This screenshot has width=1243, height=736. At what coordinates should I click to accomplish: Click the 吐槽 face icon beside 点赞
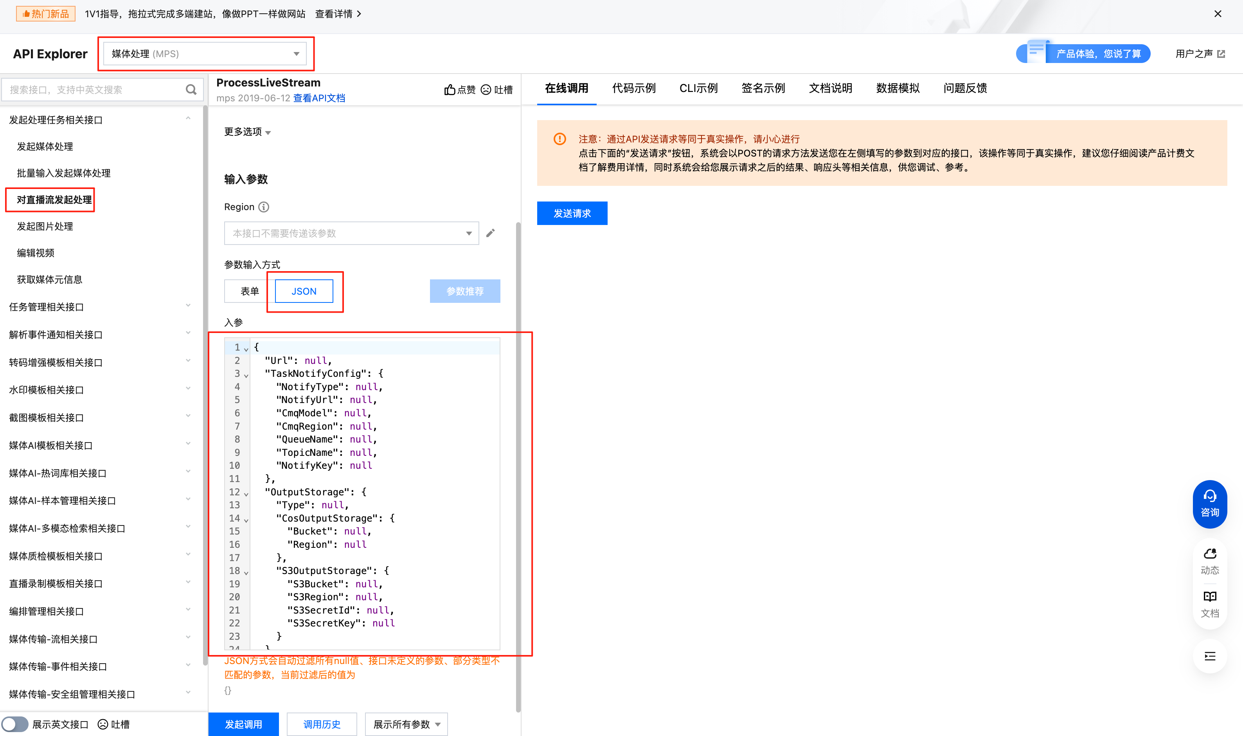486,90
